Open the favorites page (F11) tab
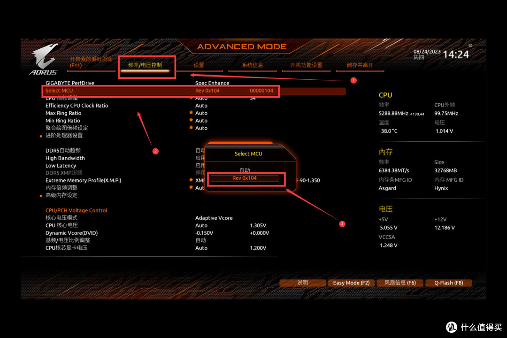507x338 pixels. [x=92, y=62]
